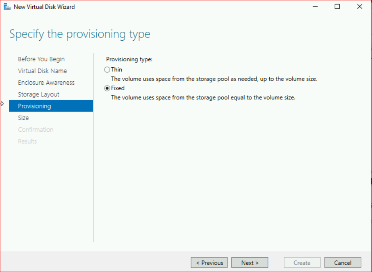Switch to the Storage Layout step
The image size is (372, 272).
(x=39, y=94)
